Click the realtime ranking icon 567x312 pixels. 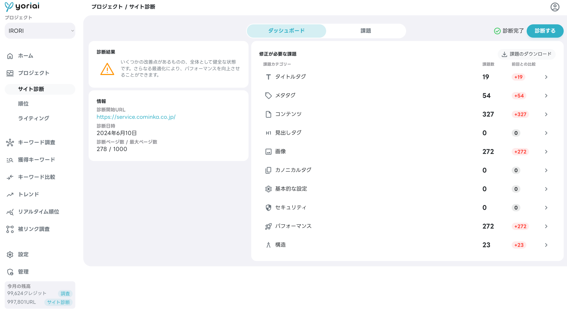[x=10, y=212]
